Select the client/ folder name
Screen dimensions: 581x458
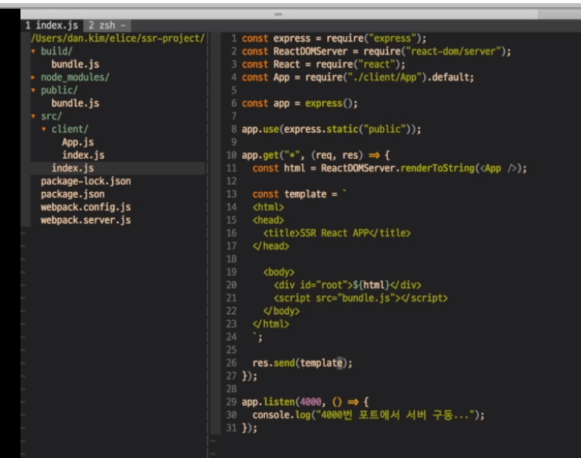coord(69,129)
